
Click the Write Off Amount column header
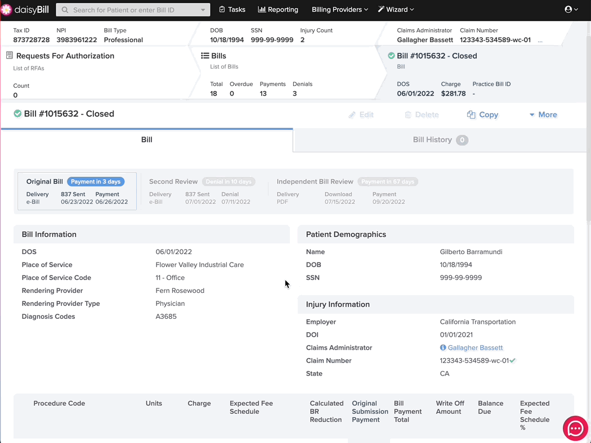pos(450,407)
